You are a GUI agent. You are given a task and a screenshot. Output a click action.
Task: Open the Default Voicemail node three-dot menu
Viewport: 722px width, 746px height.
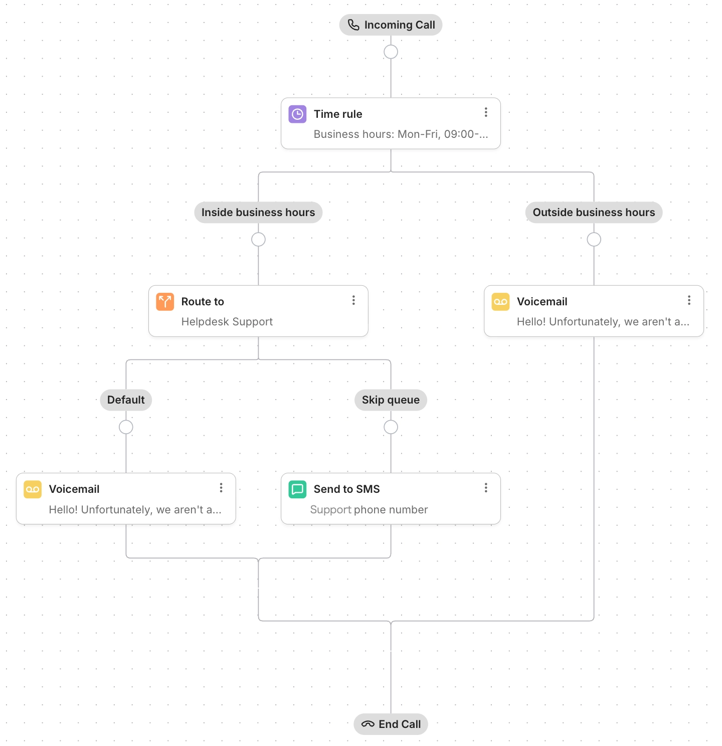221,487
